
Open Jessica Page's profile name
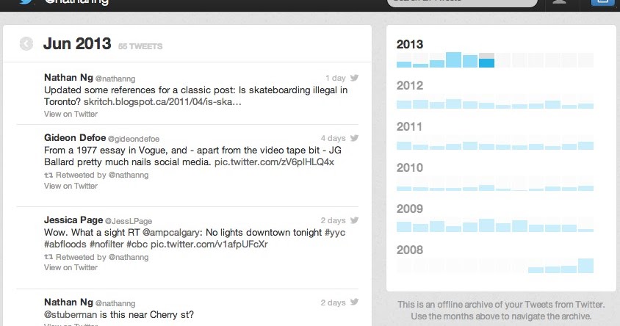(x=73, y=220)
